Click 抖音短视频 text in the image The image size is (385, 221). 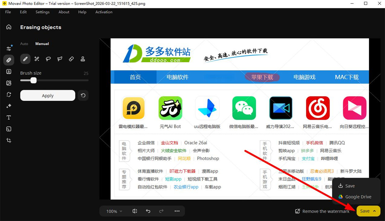click(x=289, y=143)
